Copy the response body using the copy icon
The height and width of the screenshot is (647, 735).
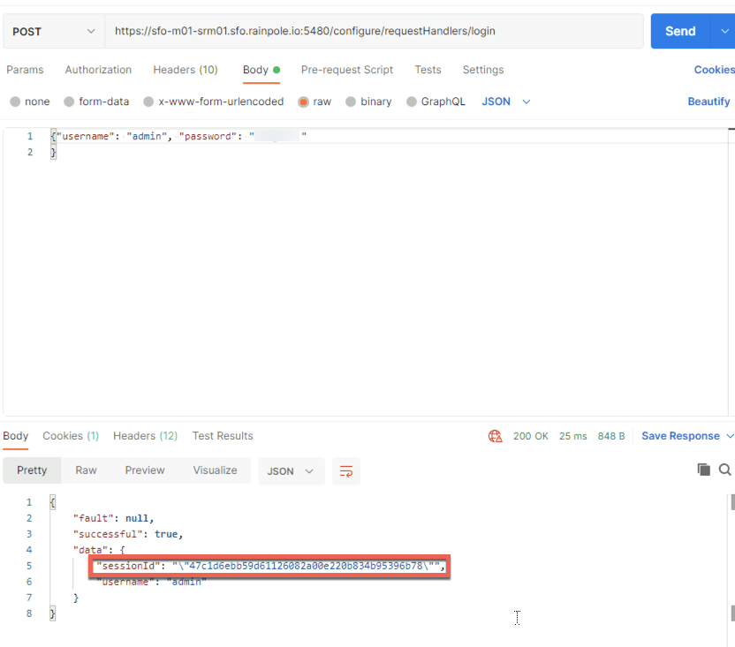tap(703, 470)
